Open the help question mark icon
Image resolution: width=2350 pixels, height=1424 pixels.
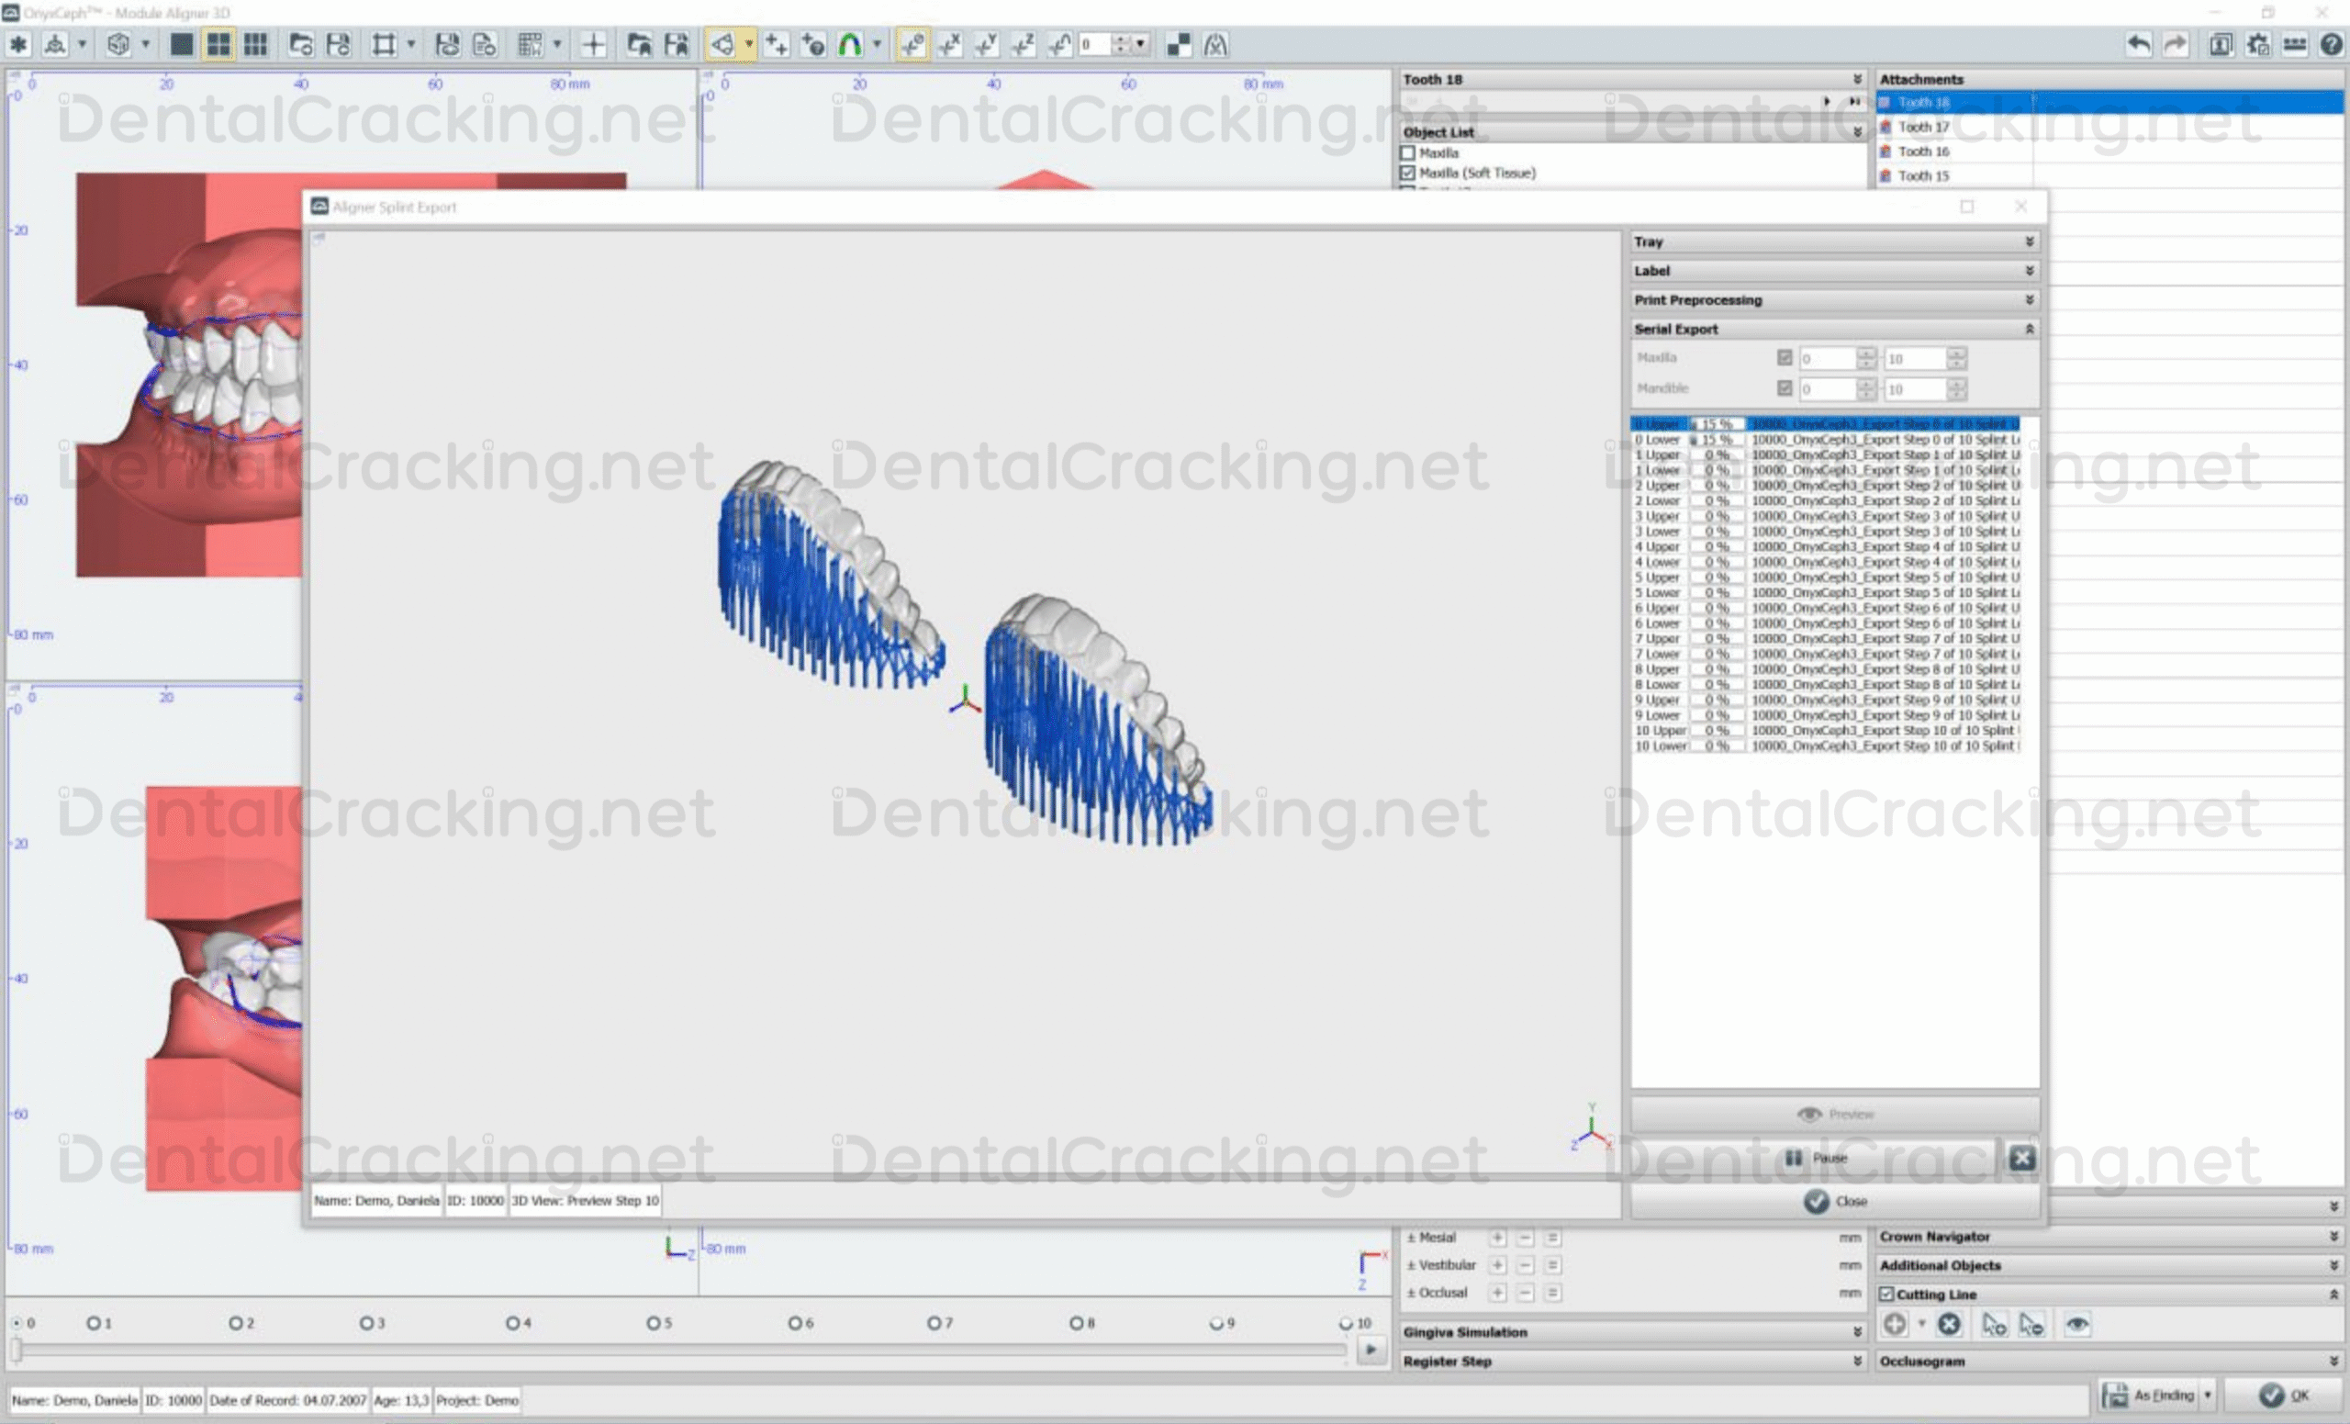pos(2331,45)
